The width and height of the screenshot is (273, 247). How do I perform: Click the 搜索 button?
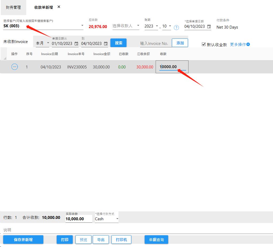(x=118, y=43)
